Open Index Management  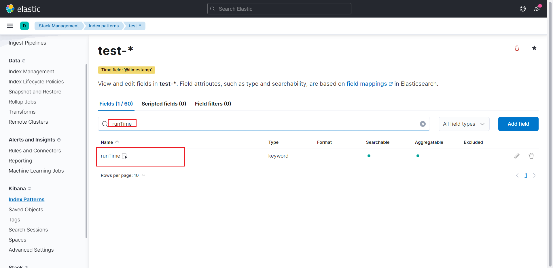(31, 72)
